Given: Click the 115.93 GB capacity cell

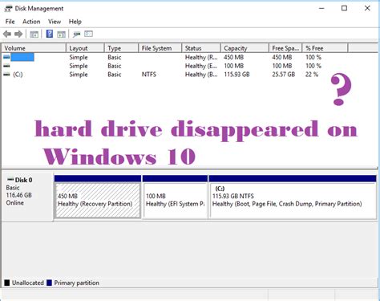Looking at the screenshot, I should 236,75.
